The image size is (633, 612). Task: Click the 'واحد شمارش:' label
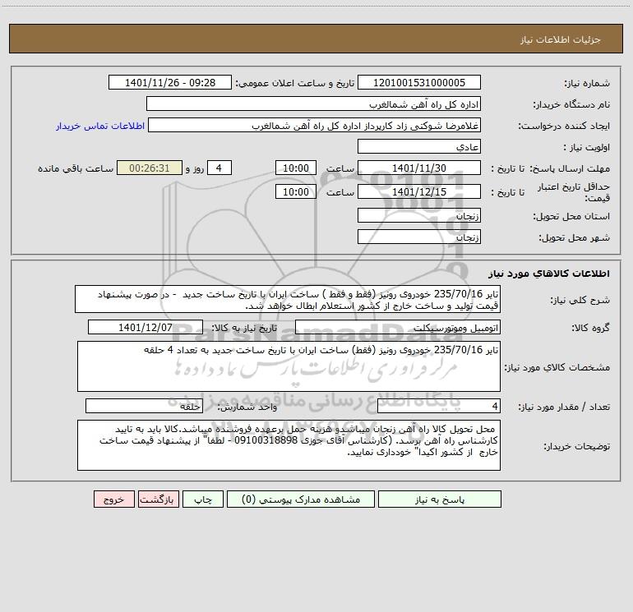pos(247,407)
